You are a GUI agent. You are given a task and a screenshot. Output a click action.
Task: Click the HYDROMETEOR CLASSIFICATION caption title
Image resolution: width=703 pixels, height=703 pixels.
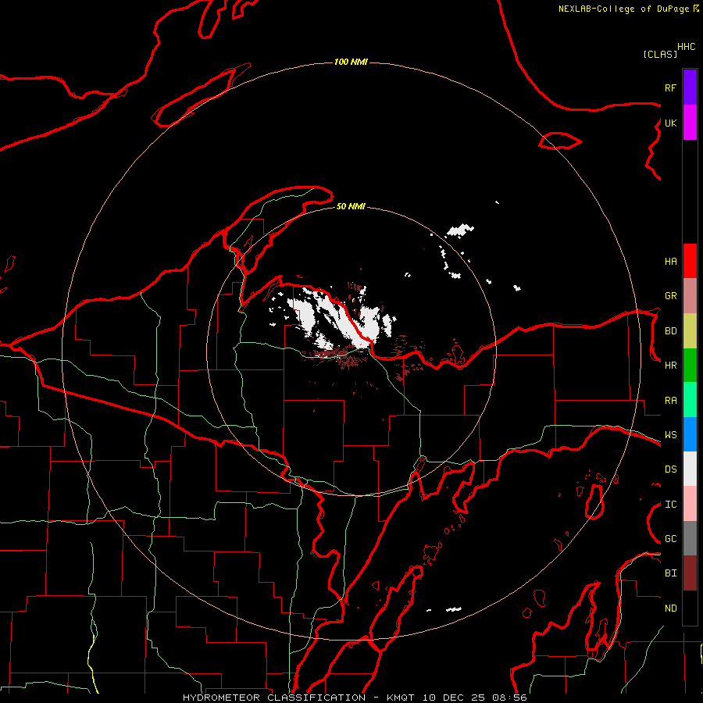[274, 698]
